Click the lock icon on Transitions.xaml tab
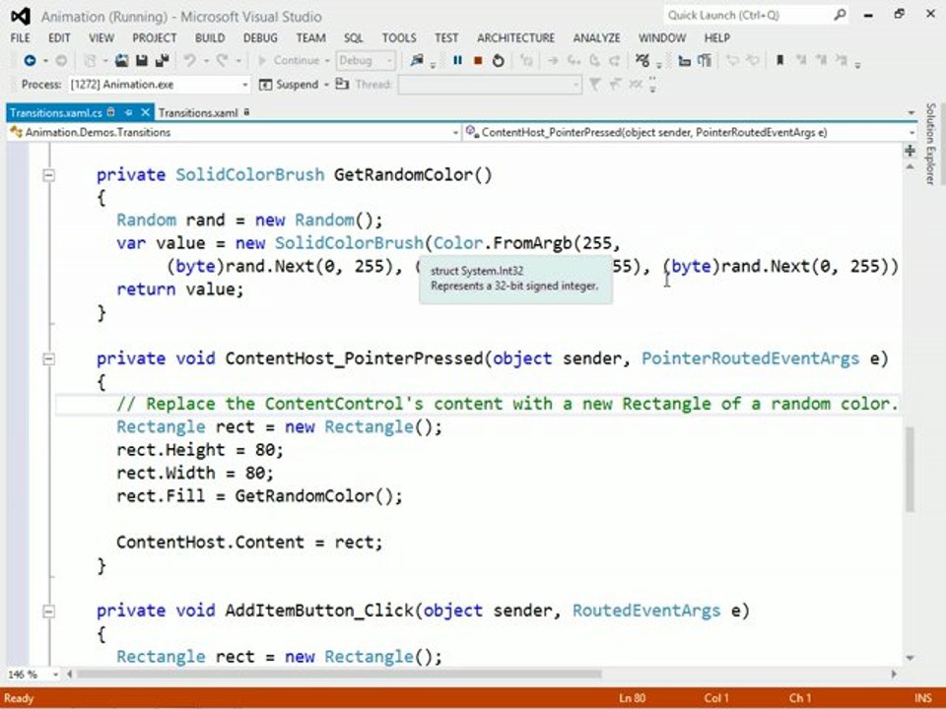The image size is (946, 709). 246,112
